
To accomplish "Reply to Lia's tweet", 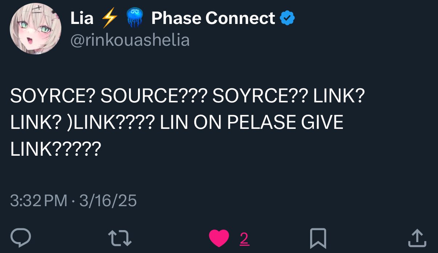I will click(x=20, y=238).
